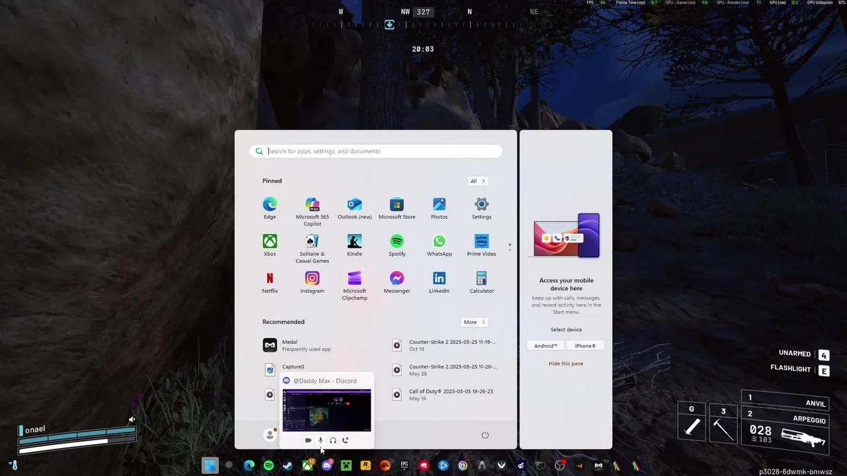Open Photos pinned app
This screenshot has height=476, width=847.
439,208
